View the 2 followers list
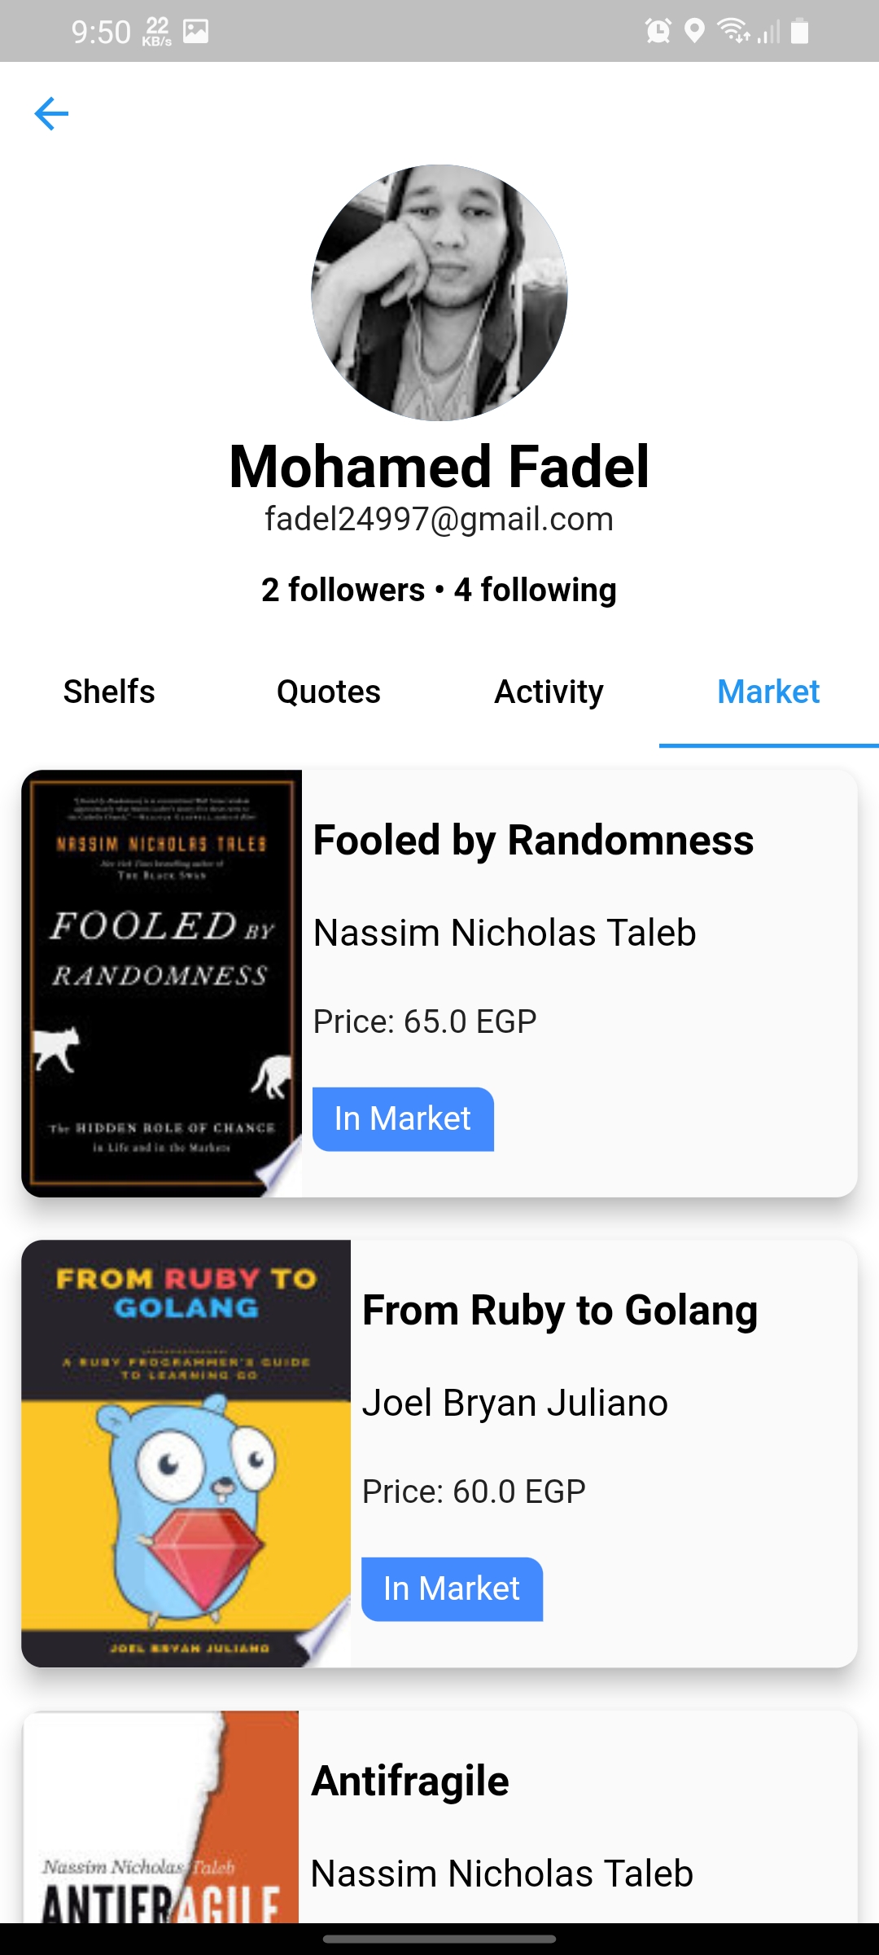Screen dimensions: 879x1955 343,590
